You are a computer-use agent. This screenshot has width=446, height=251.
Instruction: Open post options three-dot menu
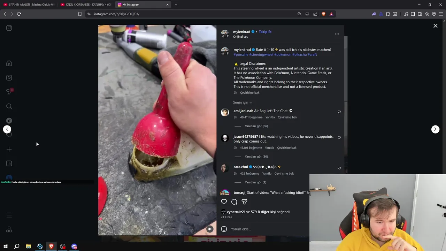(x=337, y=34)
